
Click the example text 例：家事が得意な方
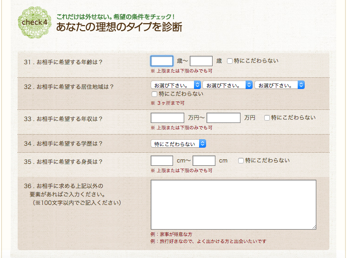[172, 234]
